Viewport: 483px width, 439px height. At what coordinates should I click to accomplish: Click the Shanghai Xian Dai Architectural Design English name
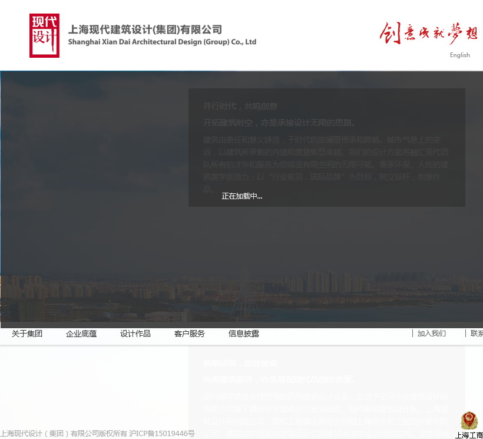coord(162,42)
